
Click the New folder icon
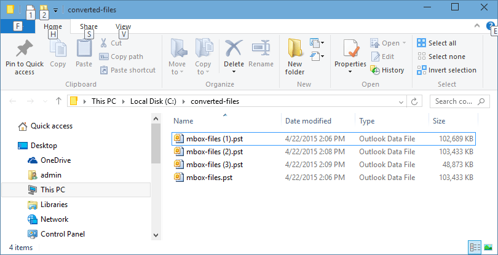coord(295,48)
